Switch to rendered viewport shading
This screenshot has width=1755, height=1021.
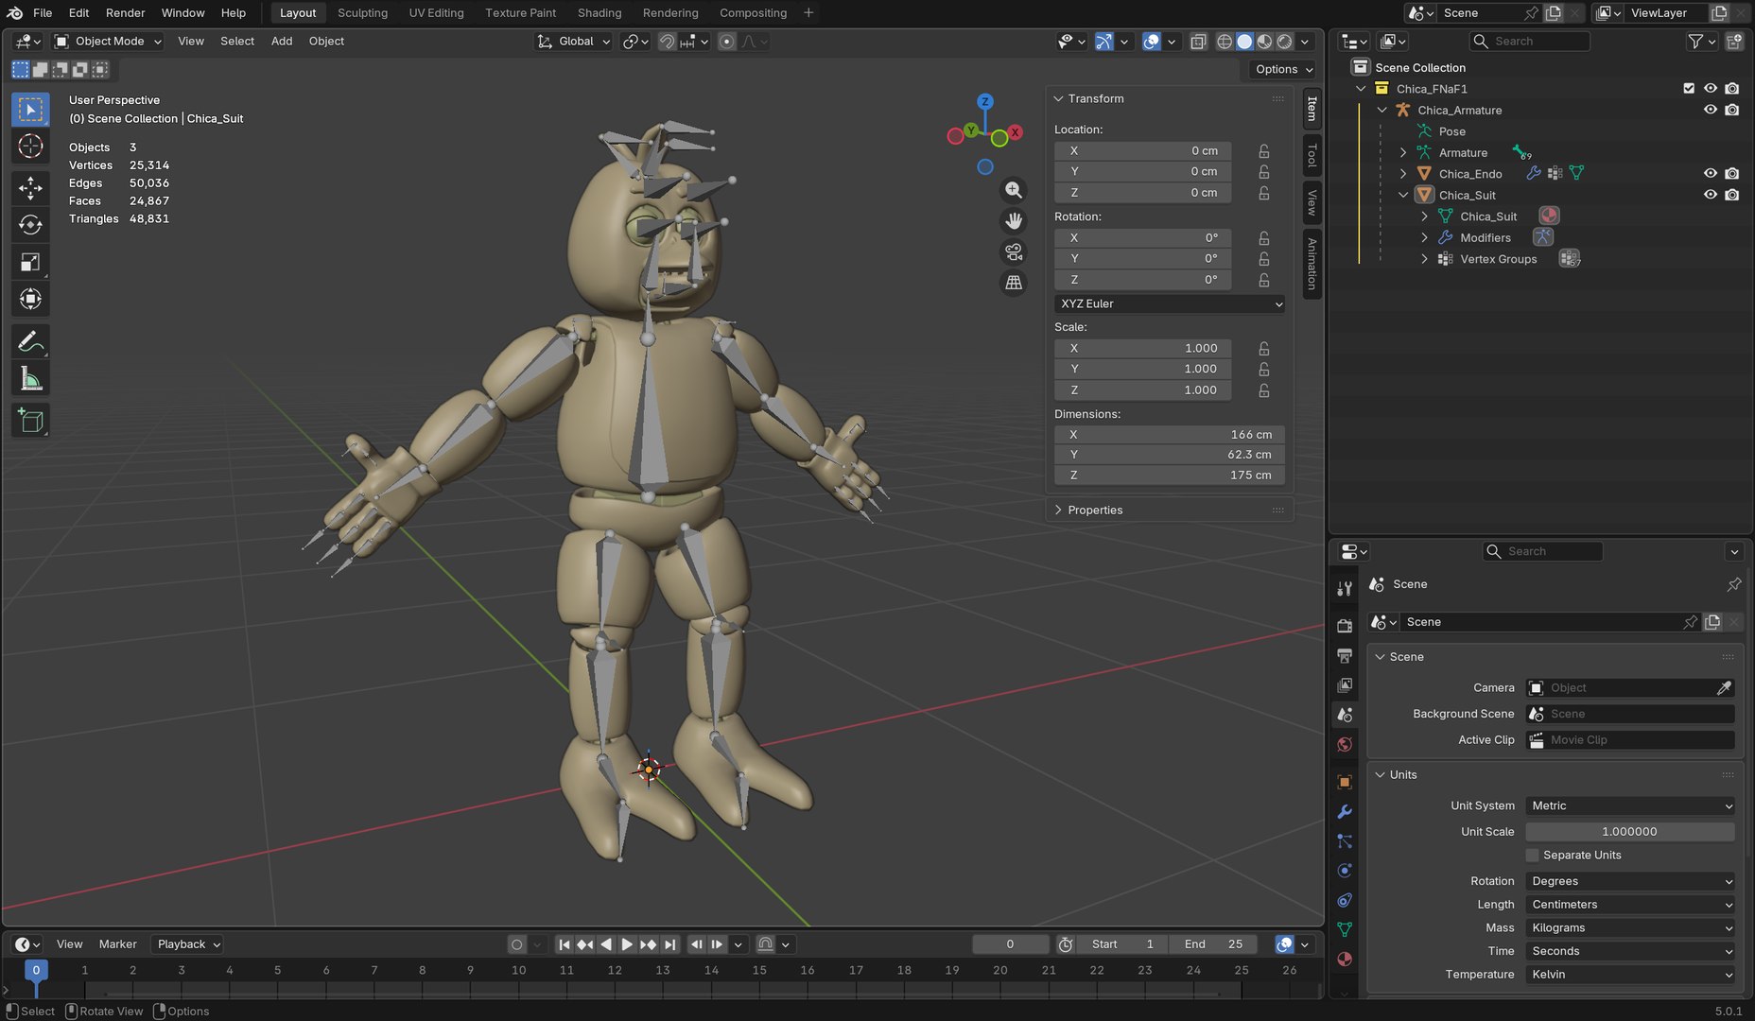point(1284,42)
